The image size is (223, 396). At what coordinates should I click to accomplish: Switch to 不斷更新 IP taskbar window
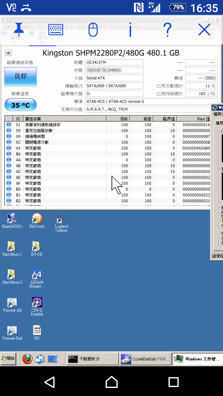point(93,359)
